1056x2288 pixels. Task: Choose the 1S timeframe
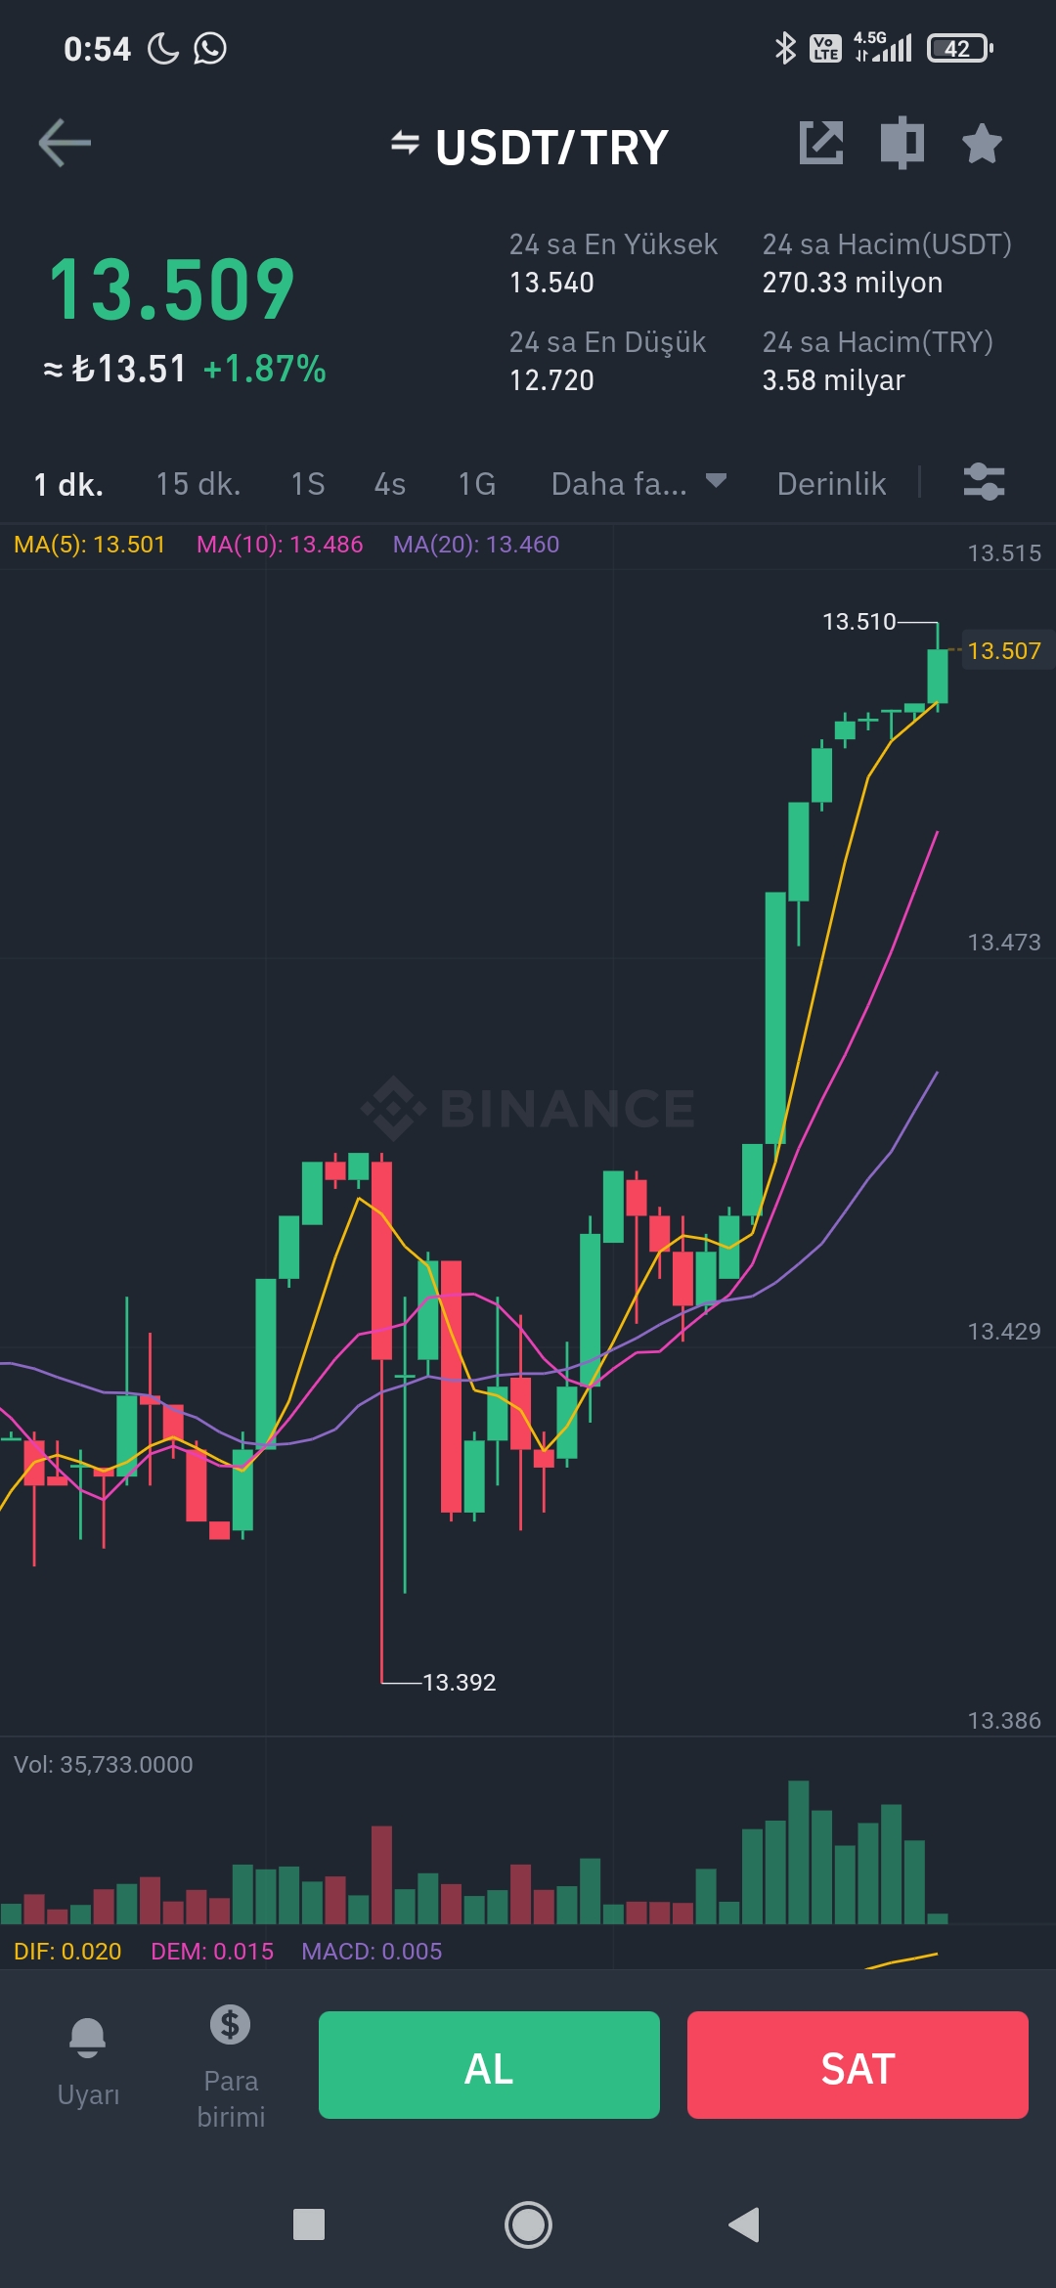tap(308, 484)
